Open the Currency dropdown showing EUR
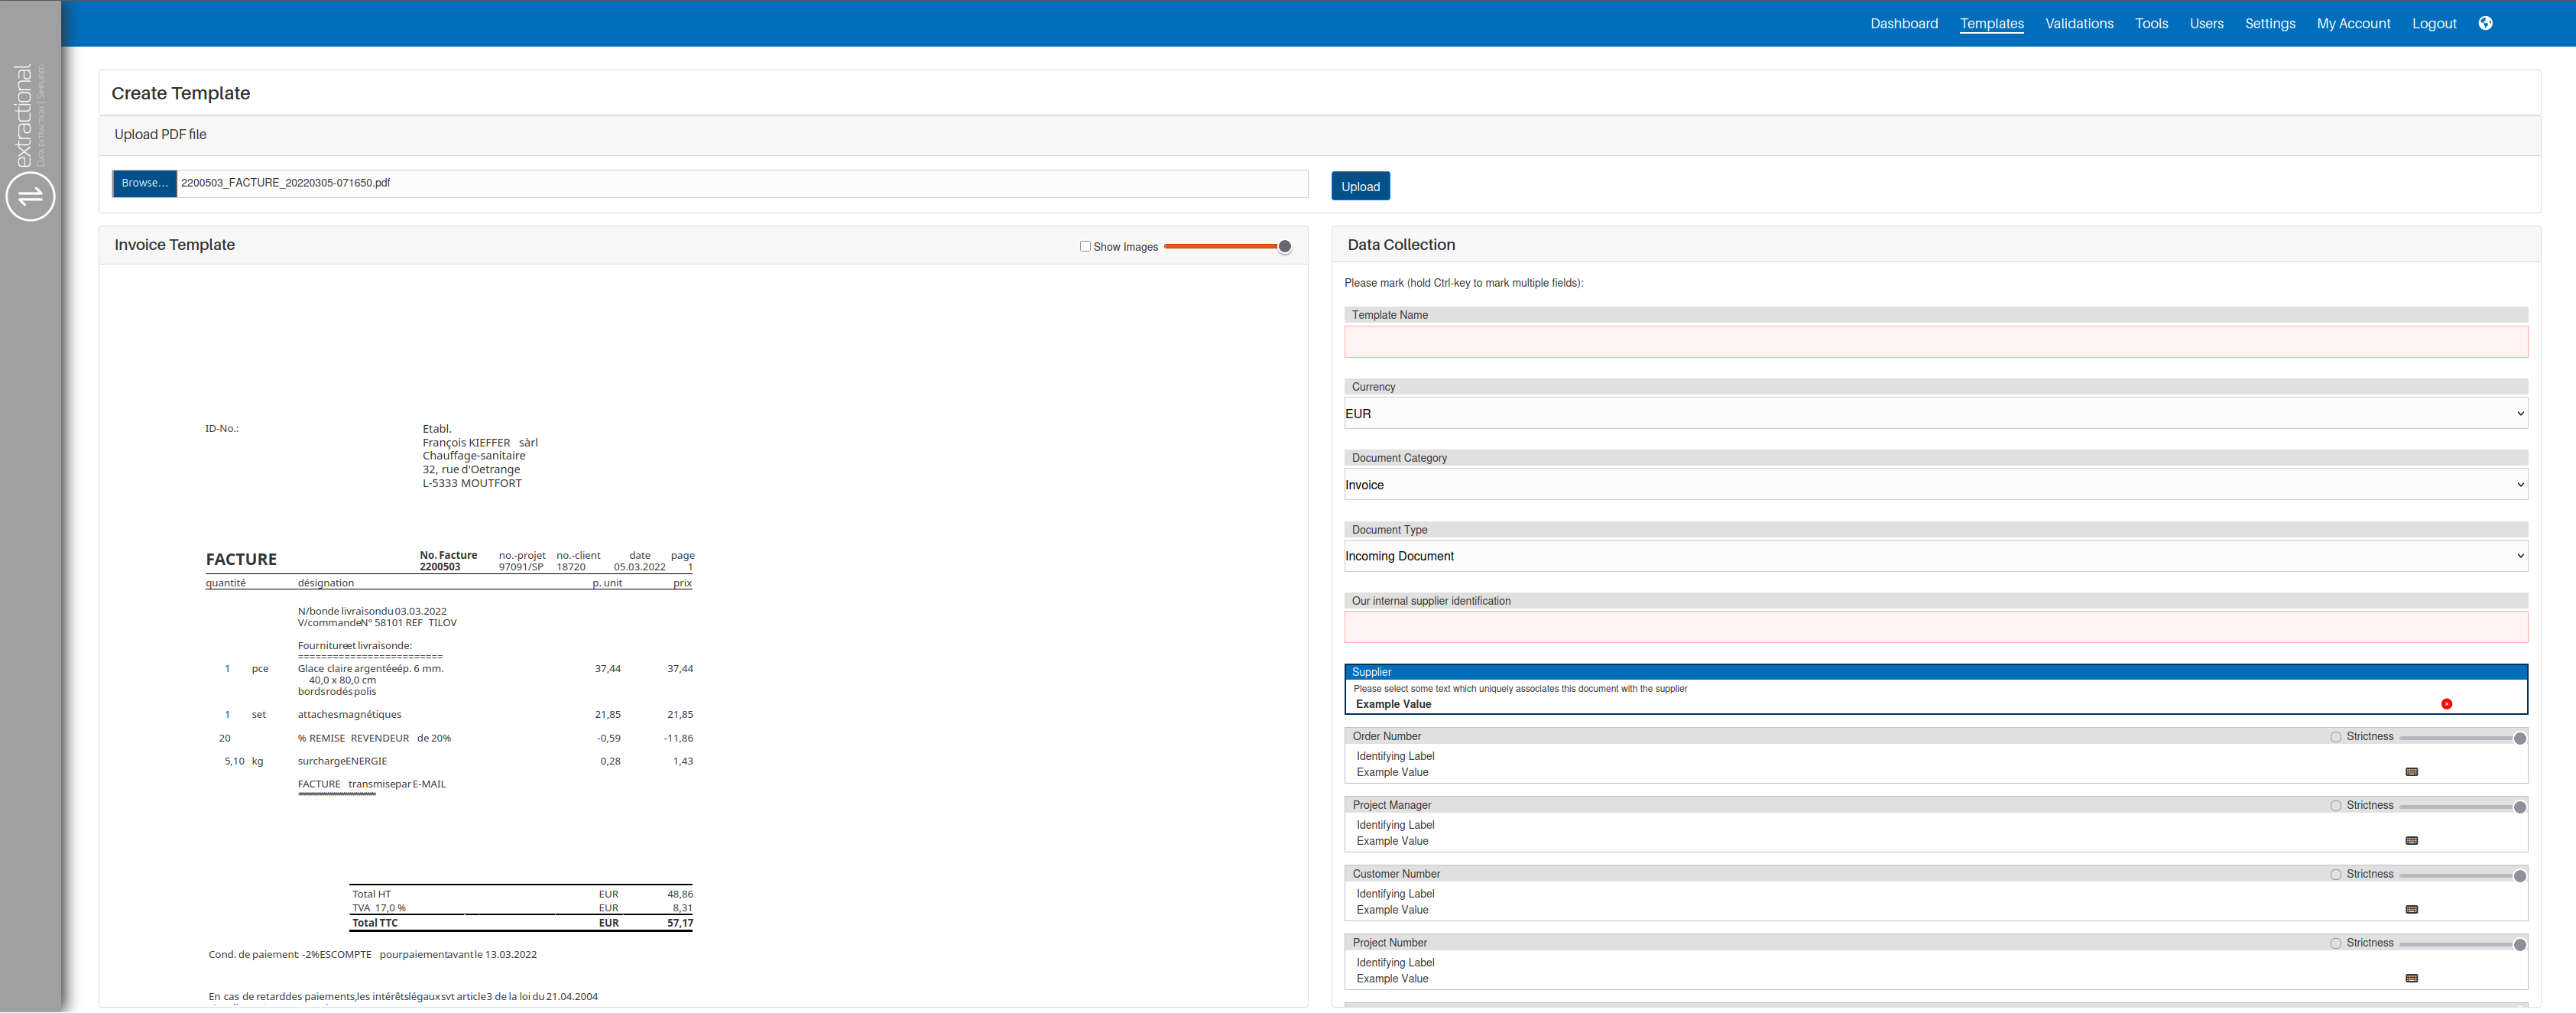 point(1935,414)
